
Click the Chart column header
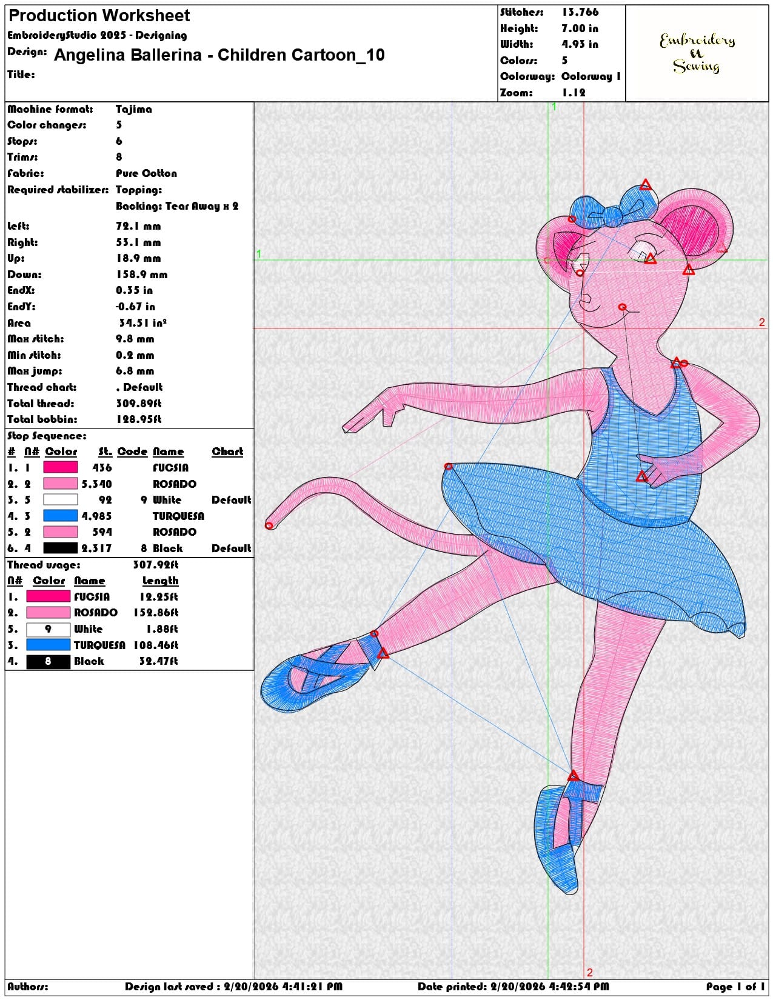pos(227,452)
